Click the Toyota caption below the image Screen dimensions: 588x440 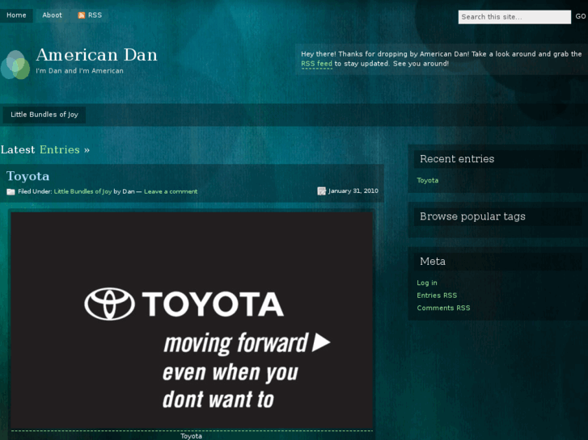191,436
